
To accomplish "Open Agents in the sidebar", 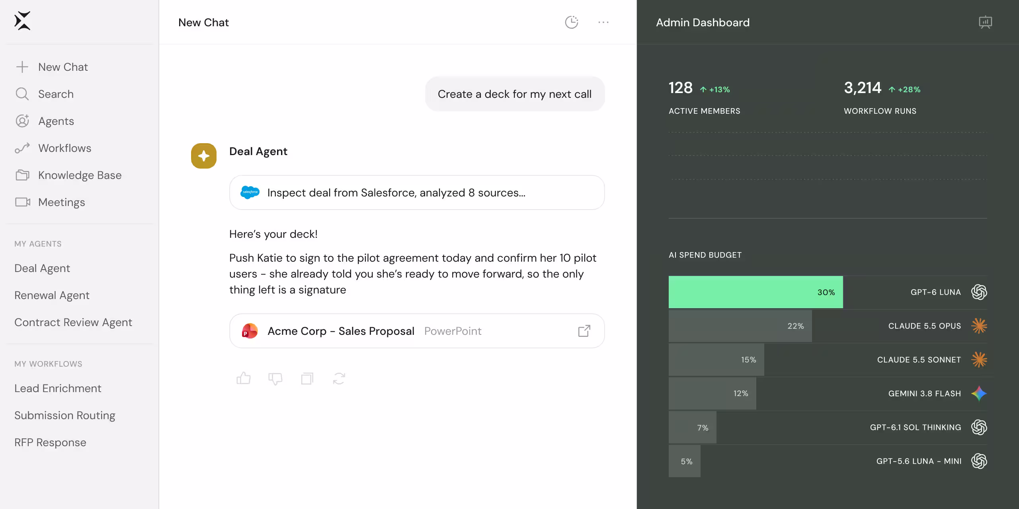I will tap(56, 121).
